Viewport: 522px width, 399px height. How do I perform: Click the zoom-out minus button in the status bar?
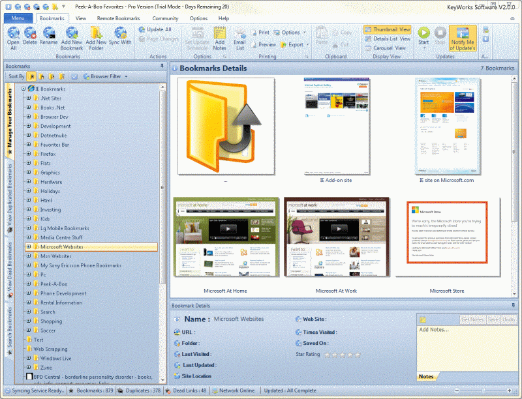pos(457,391)
